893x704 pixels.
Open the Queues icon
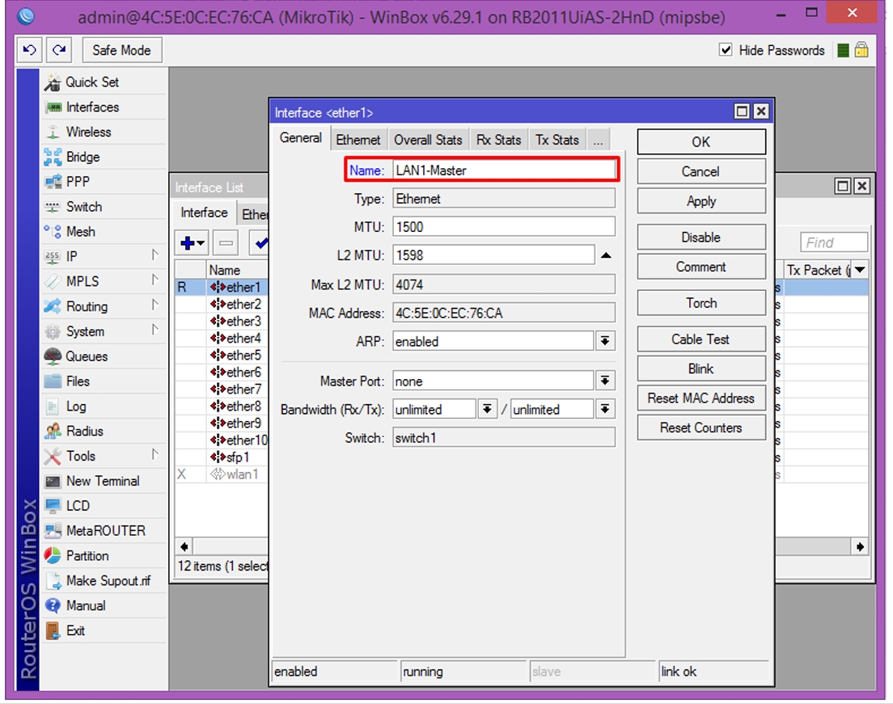click(53, 356)
